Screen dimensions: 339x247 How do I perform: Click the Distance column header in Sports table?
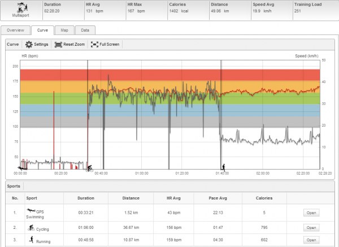pyautogui.click(x=131, y=198)
